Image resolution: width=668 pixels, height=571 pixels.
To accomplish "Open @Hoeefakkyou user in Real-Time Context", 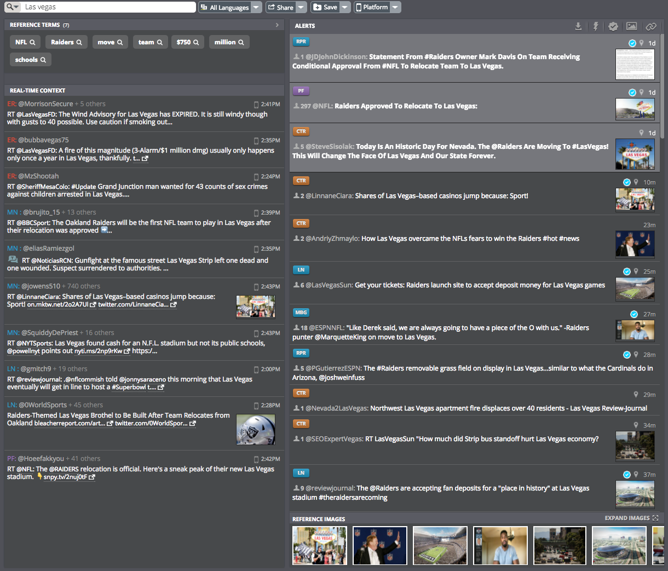I will (41, 459).
